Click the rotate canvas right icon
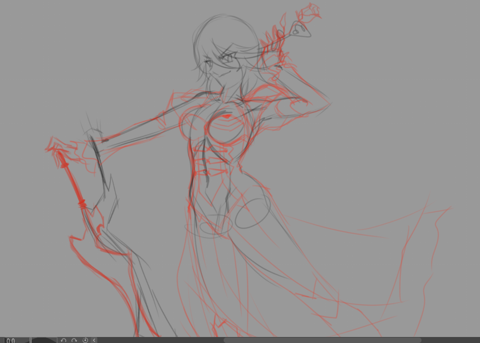 tap(74, 340)
